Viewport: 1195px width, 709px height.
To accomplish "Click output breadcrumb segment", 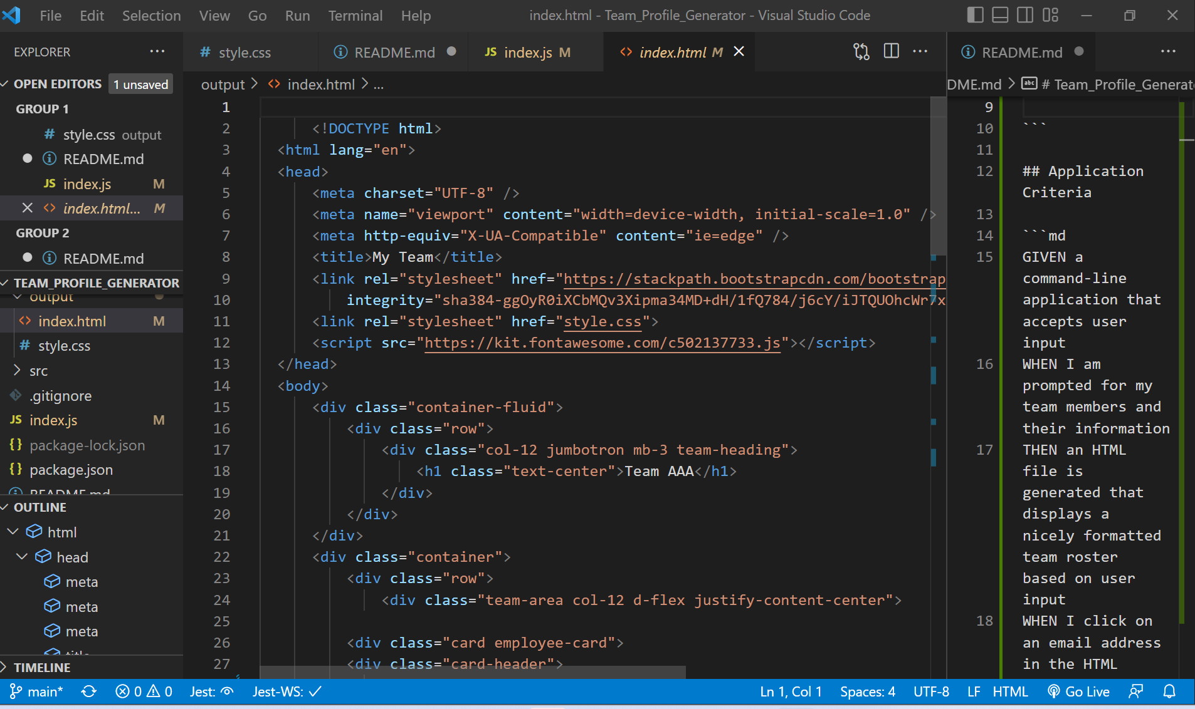I will (223, 85).
